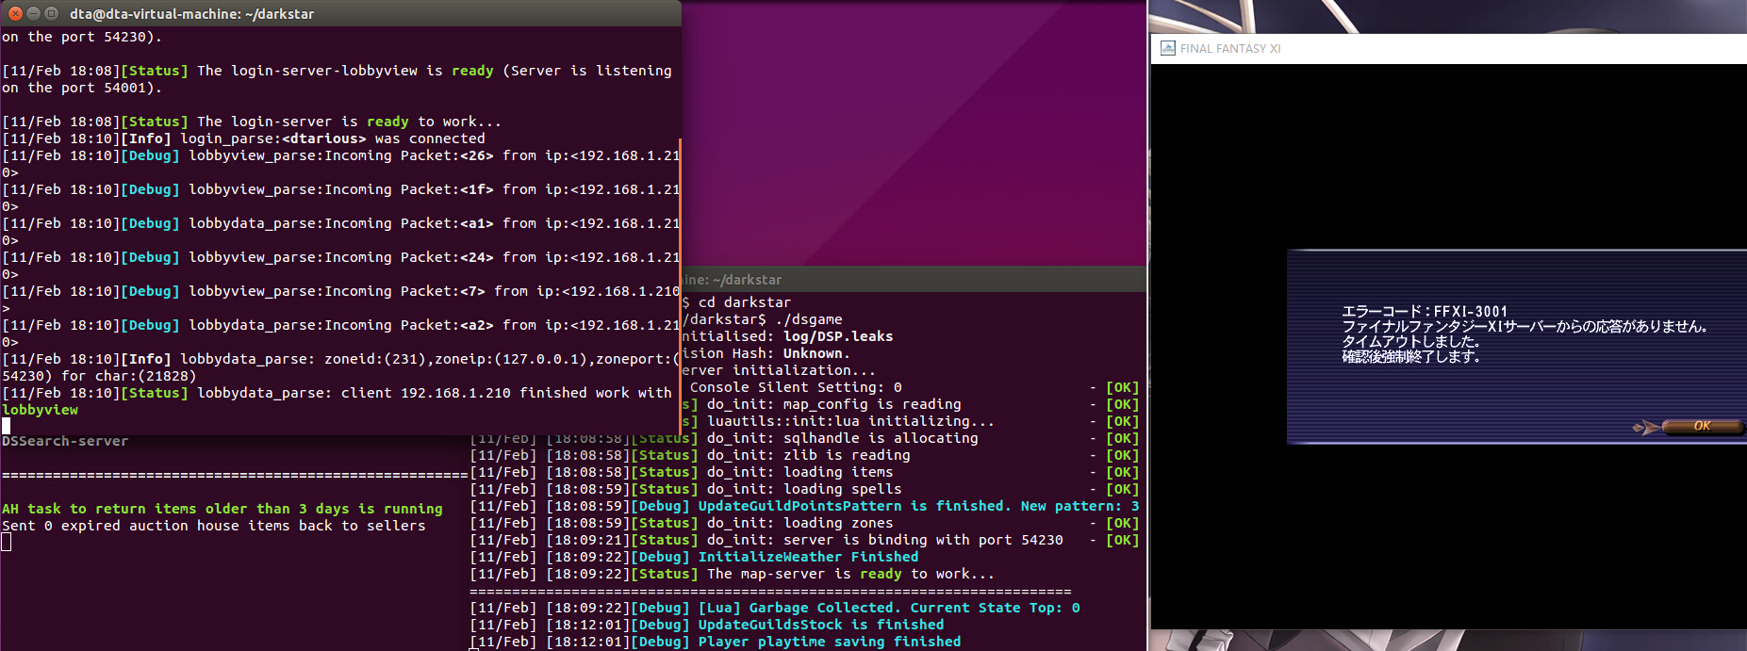Screen dimensions: 1747x651
Task: Click the Final Fantasy XI window icon
Action: click(x=1167, y=48)
